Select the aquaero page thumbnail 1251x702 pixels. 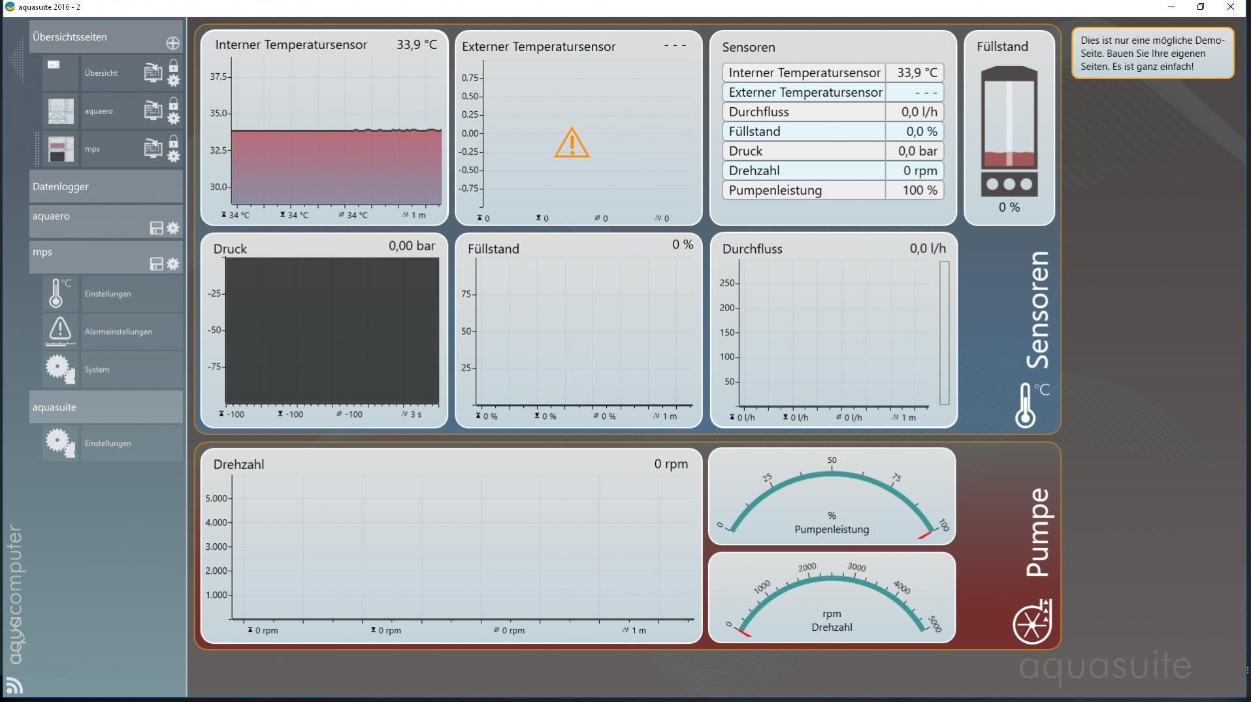61,111
